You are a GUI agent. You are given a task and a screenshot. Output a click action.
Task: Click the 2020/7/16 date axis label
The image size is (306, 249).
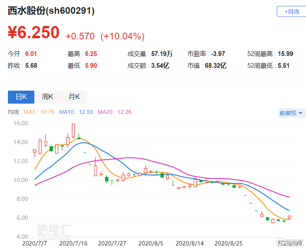pos(73,243)
